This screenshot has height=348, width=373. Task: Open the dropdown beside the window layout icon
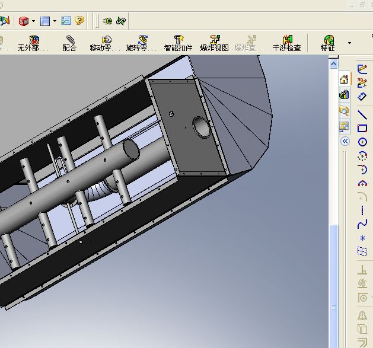(55, 21)
